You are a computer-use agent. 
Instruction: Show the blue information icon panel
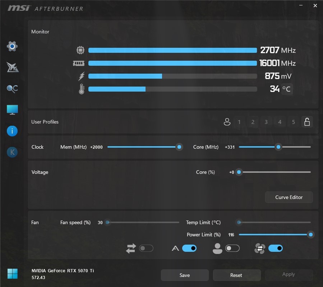pyautogui.click(x=12, y=131)
